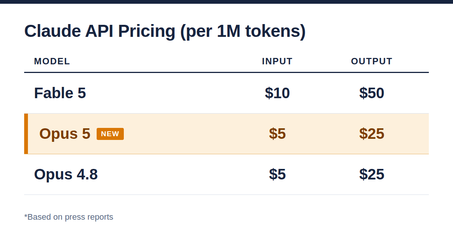Select the Fable 5 model name
This screenshot has width=453, height=237.
tap(60, 93)
